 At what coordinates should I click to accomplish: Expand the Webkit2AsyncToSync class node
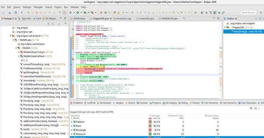(x=19, y=52)
